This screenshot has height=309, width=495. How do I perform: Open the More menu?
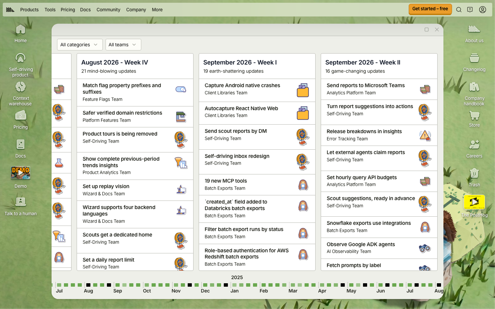click(x=157, y=10)
